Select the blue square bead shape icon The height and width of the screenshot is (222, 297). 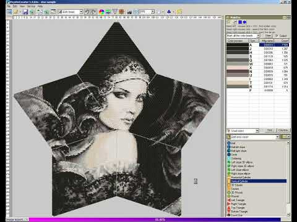point(240,22)
